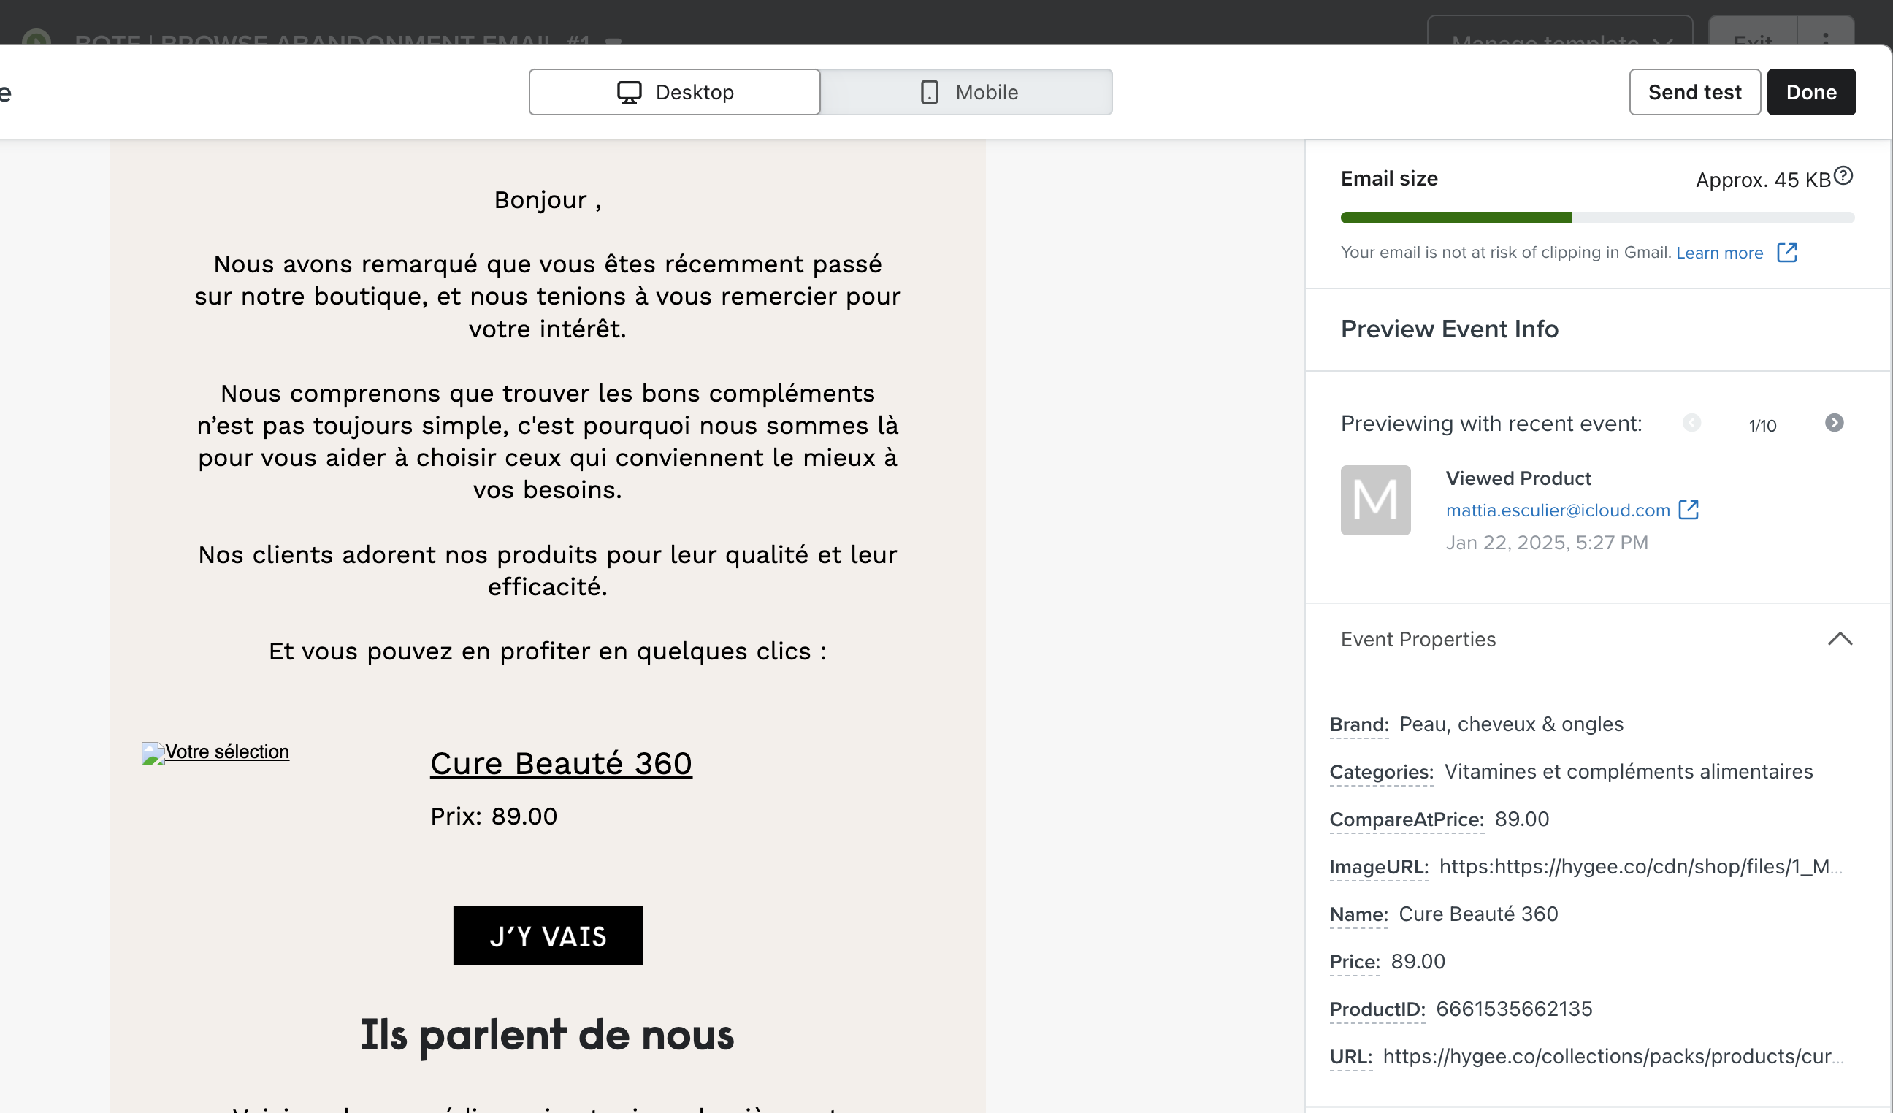Click the ProductID property label
This screenshot has height=1113, width=1893.
1377,1009
